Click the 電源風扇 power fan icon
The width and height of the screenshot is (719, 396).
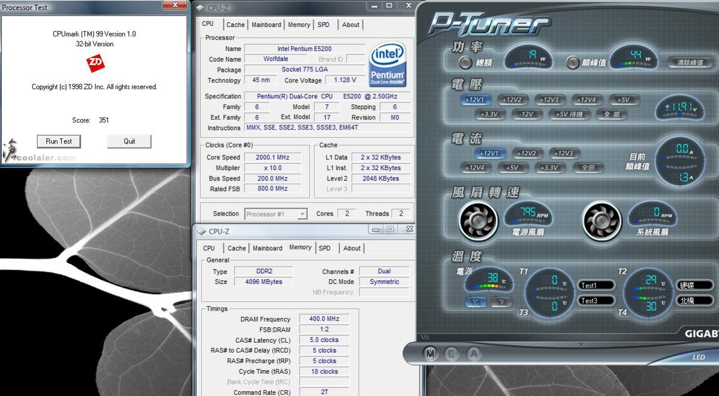[x=478, y=220]
